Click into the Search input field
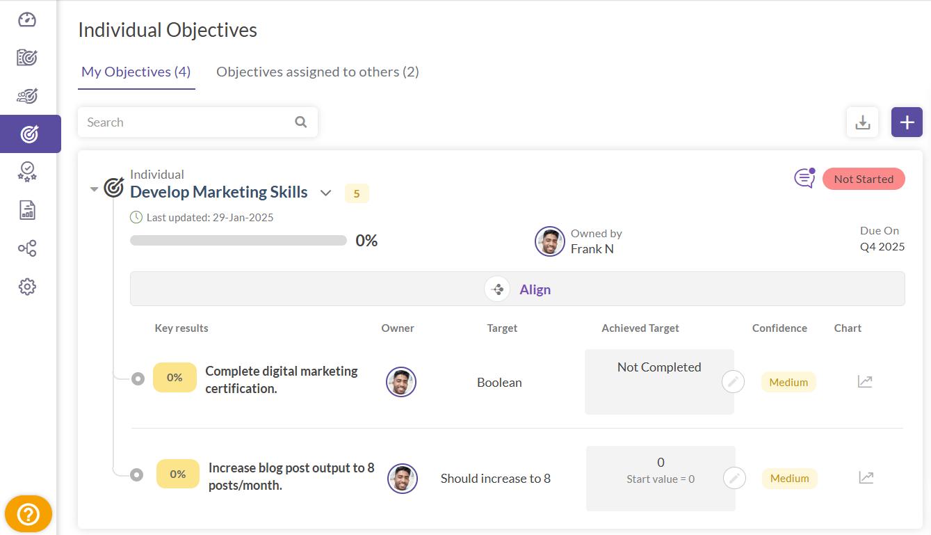This screenshot has width=931, height=535. (188, 122)
